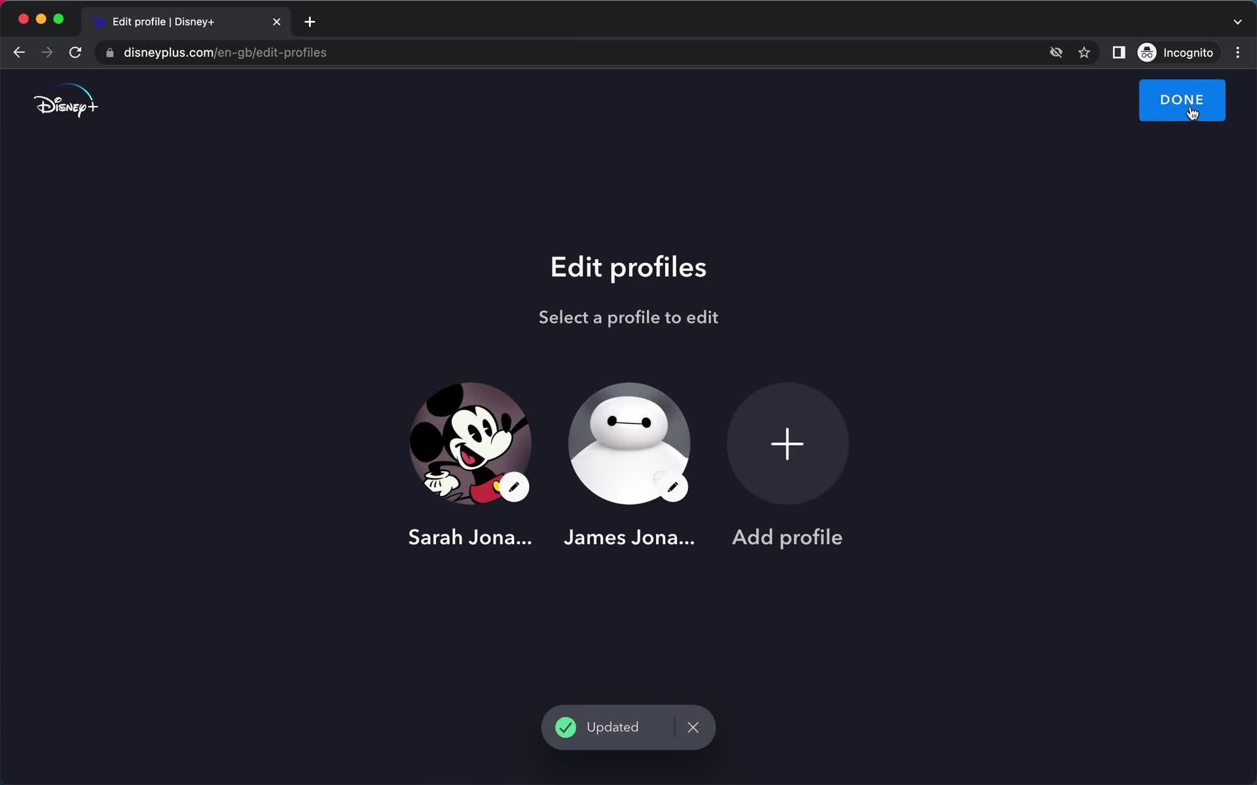This screenshot has height=785, width=1257.
Task: Click the Disney+ home logo icon
Action: [66, 101]
